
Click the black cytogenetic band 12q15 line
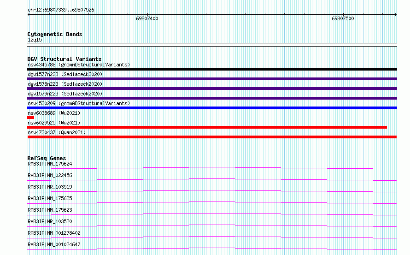pos(212,45)
